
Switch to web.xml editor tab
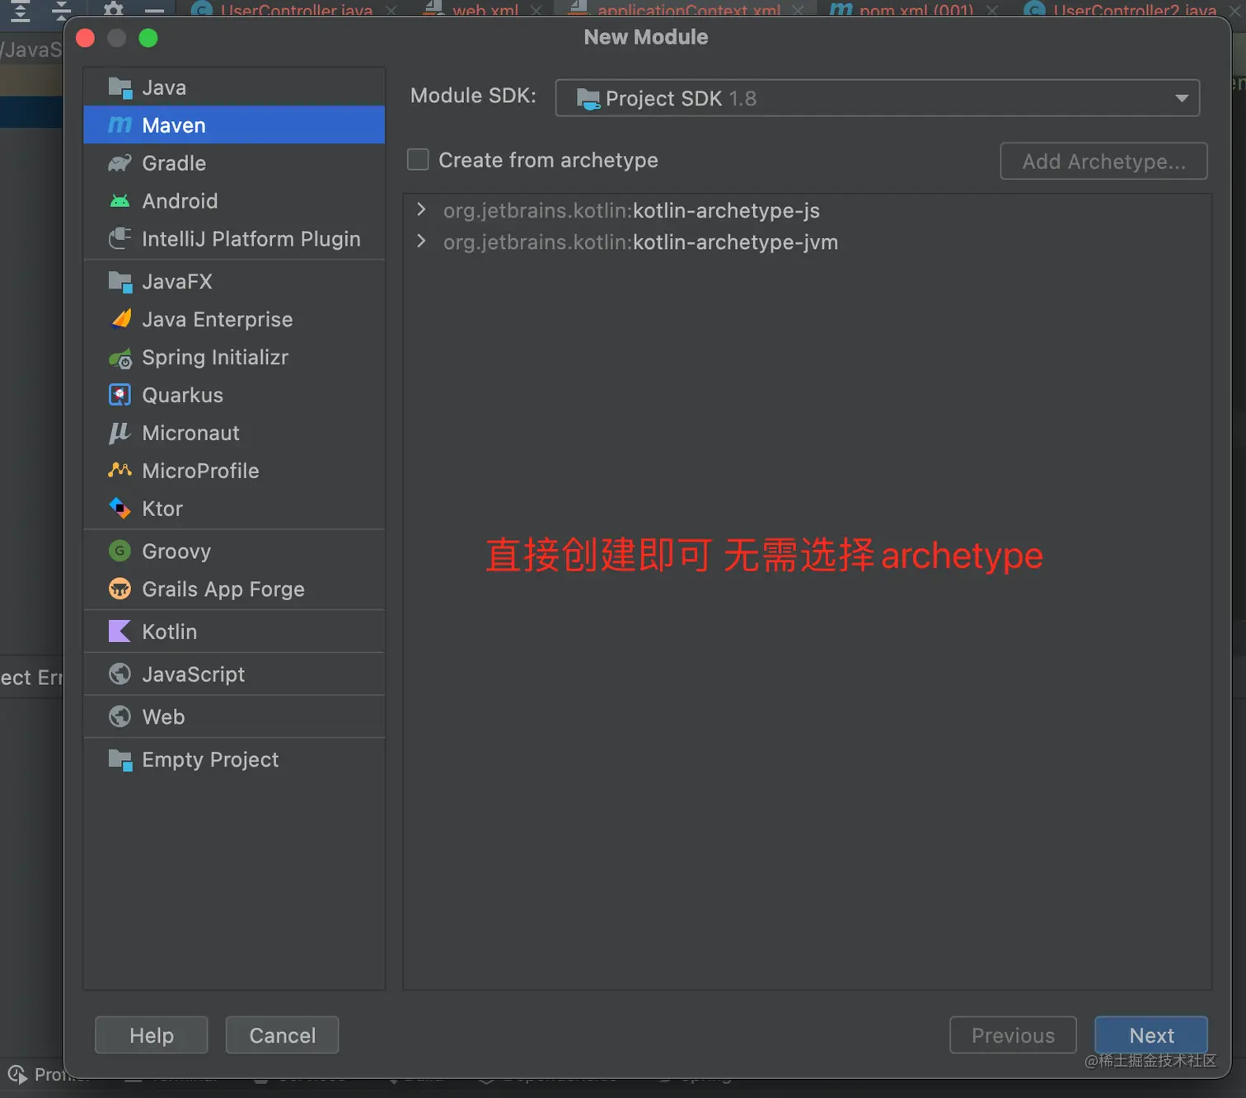pos(485,10)
